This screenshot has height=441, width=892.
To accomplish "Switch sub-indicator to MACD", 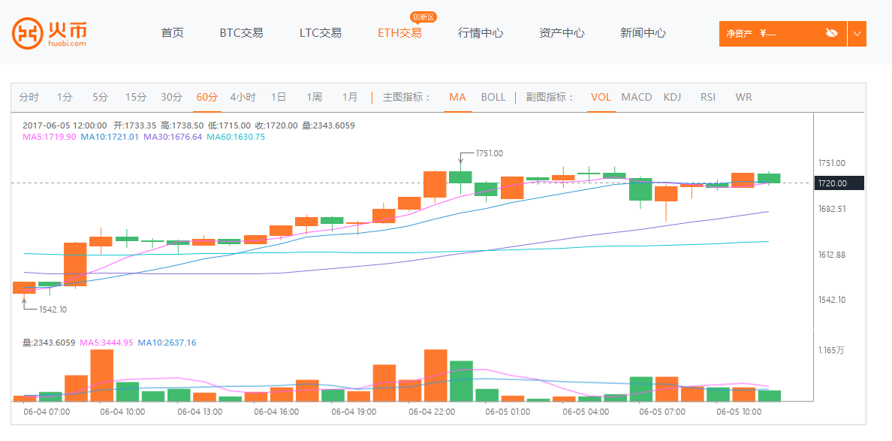I will click(x=637, y=97).
